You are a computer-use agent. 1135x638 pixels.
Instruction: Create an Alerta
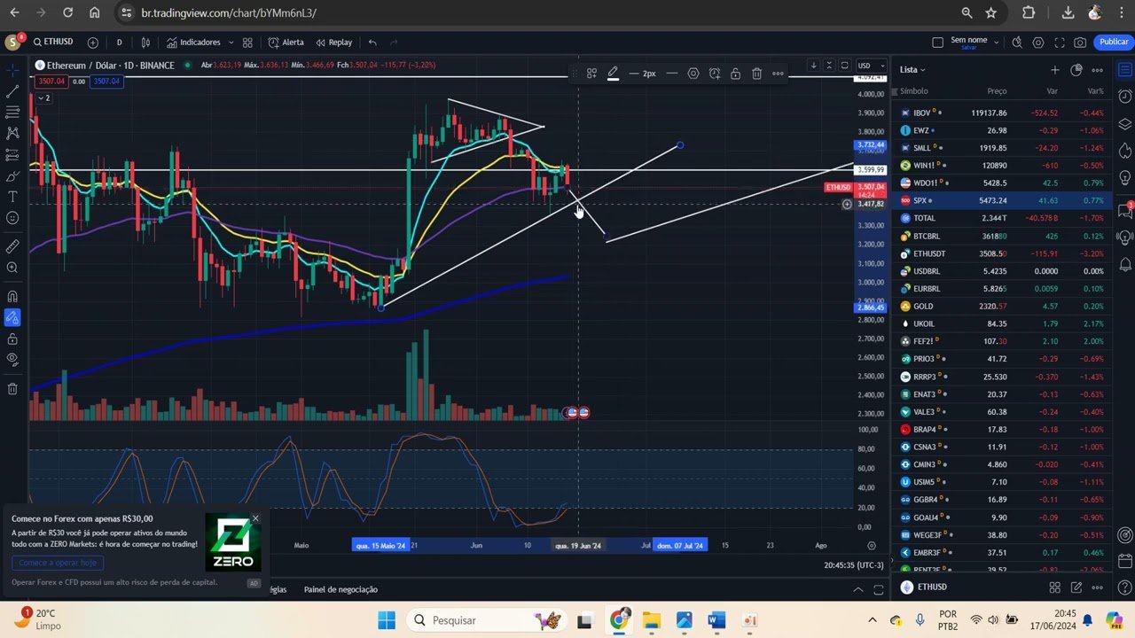(x=286, y=42)
